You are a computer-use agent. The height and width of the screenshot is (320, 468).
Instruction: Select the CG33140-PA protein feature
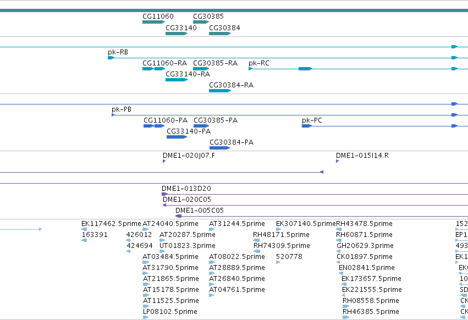177,137
